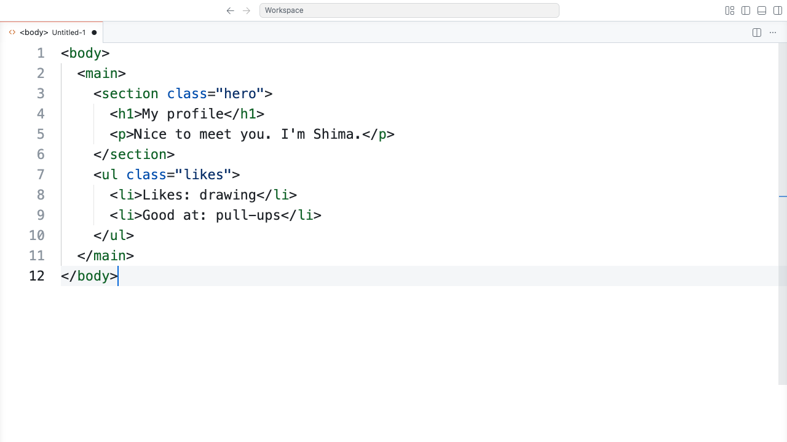Screen dimensions: 787x442
Task: Open the Customize Layout icon
Action: 730,10
